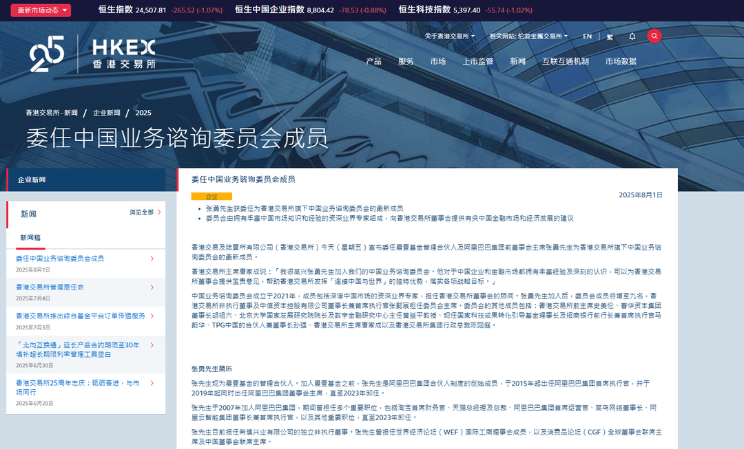This screenshot has width=744, height=449.
Task: Open the 市场数据 menu
Action: tap(621, 61)
